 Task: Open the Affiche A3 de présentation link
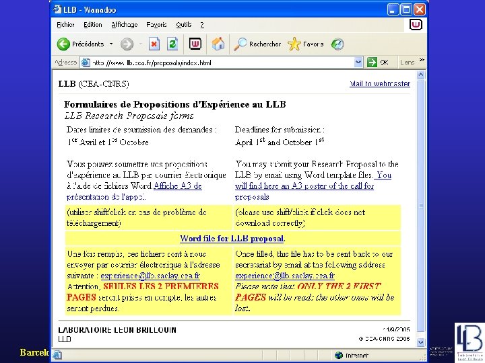(178, 186)
